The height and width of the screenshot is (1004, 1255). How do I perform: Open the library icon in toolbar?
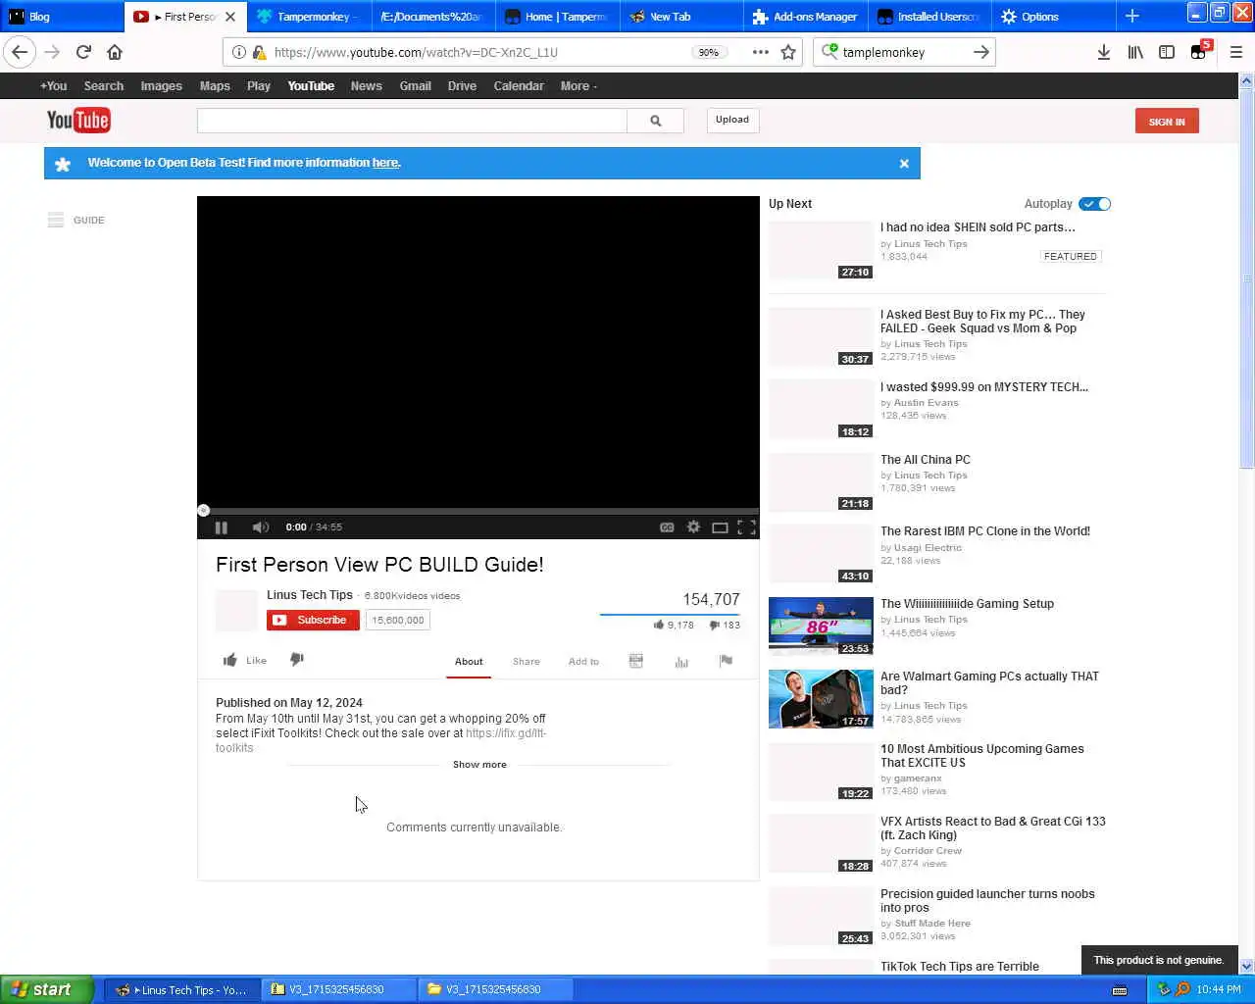1135,52
